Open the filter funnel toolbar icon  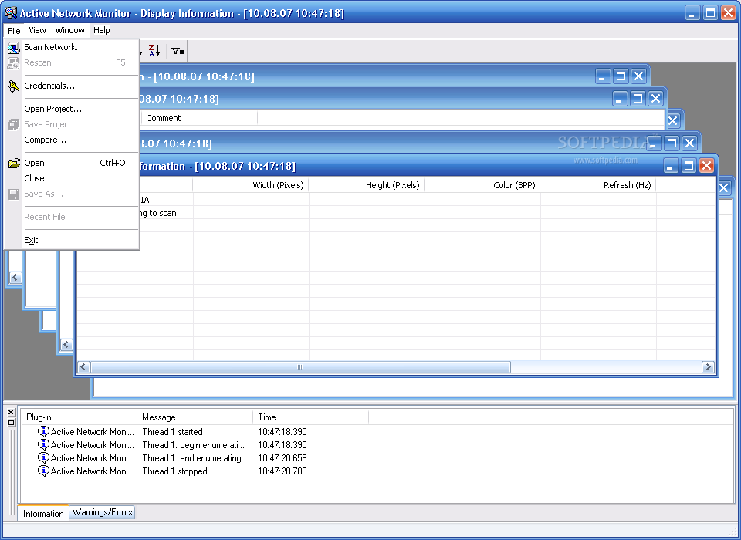coord(178,51)
